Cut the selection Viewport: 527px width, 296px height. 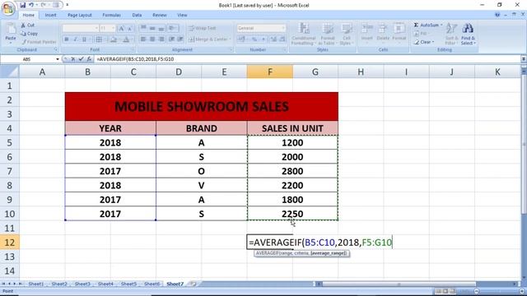[x=27, y=25]
